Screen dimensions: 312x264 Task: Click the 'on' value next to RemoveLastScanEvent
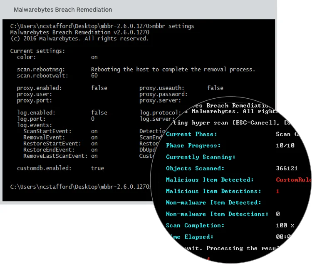click(94, 156)
